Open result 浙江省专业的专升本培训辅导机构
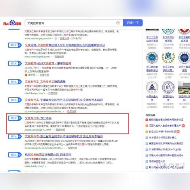This screenshot has width=190, height=190. pos(64,136)
